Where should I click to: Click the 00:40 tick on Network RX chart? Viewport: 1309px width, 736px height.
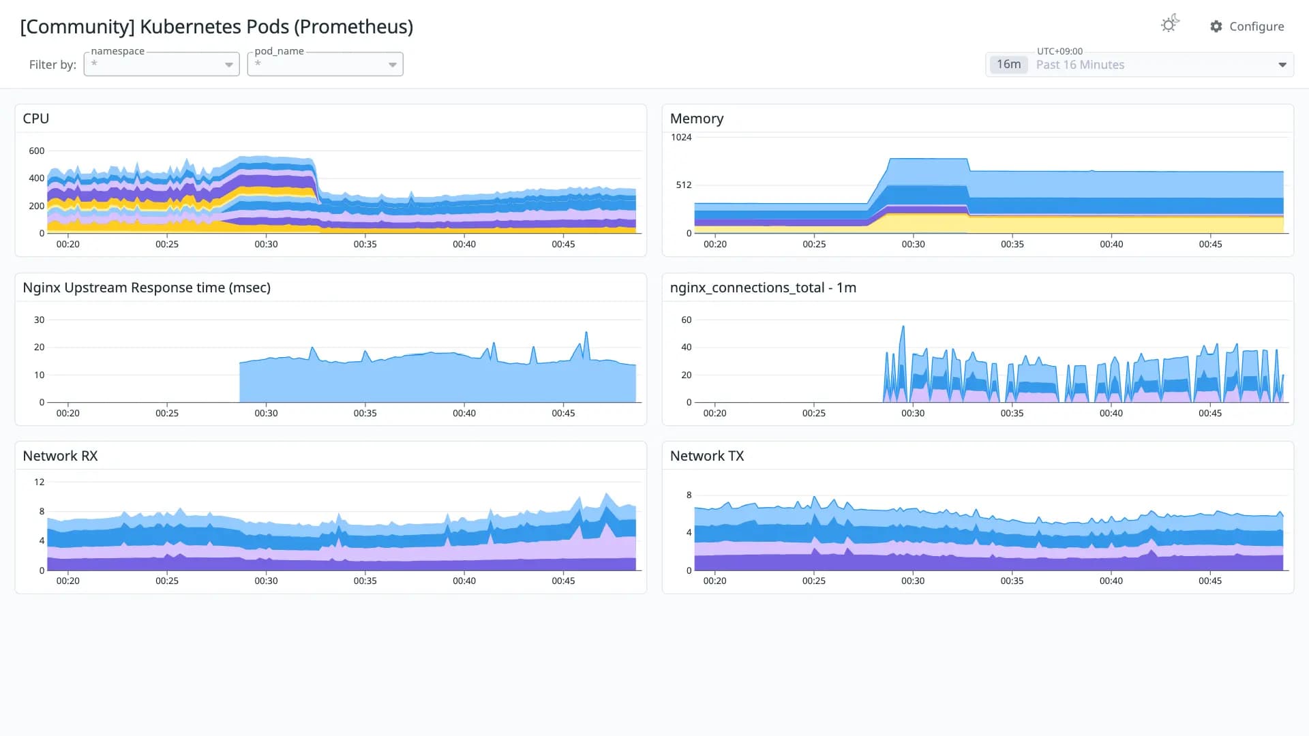(464, 581)
